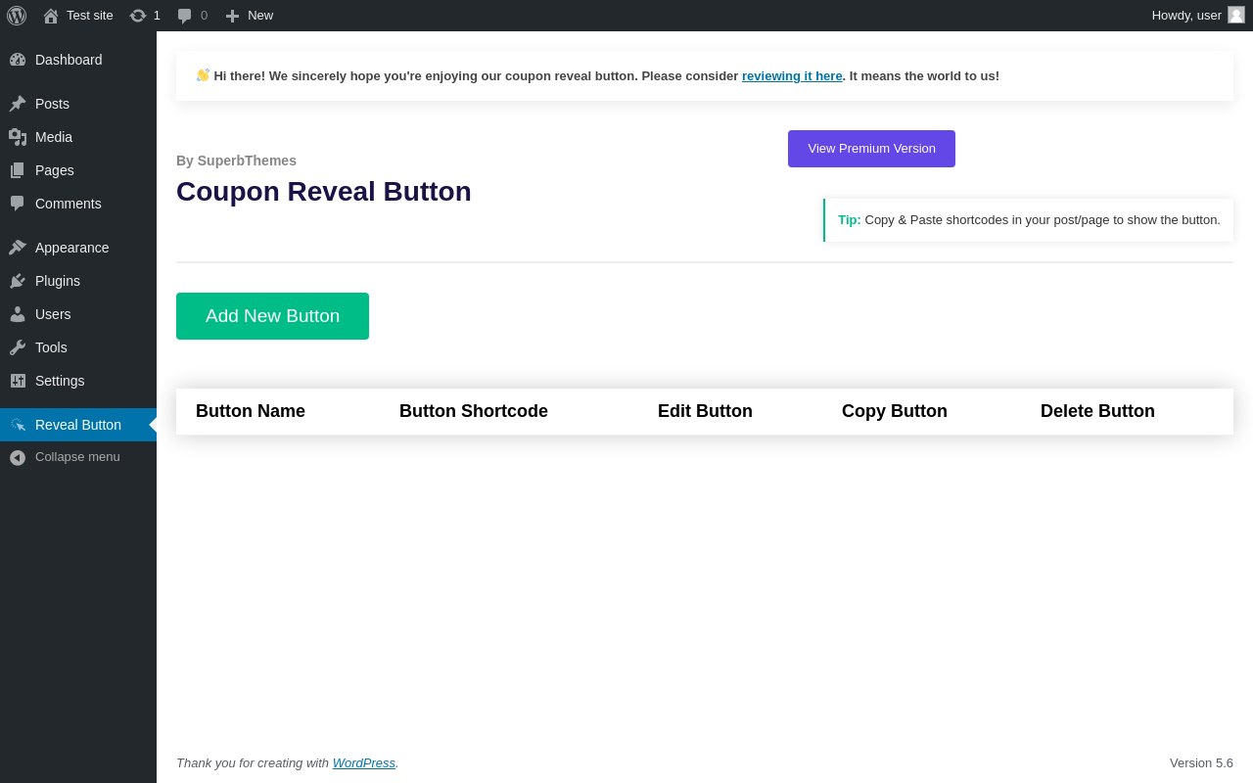The image size is (1253, 783).
Task: Click the Button Shortcode column header
Action: (x=474, y=411)
